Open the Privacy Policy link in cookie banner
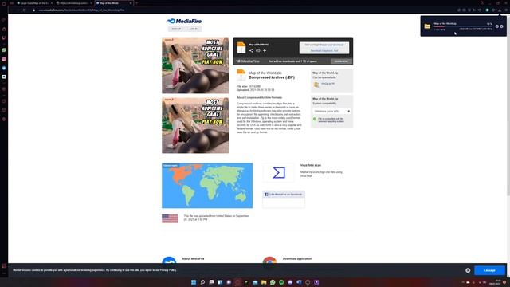 168,270
